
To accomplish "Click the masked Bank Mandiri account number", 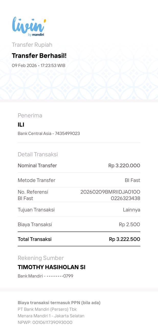I will tap(46, 276).
